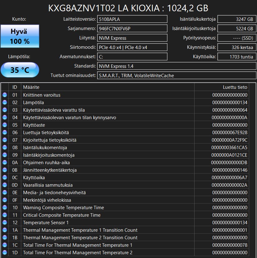Click raw value 0000000067E928
The height and width of the screenshot is (258, 257).
click(230, 133)
